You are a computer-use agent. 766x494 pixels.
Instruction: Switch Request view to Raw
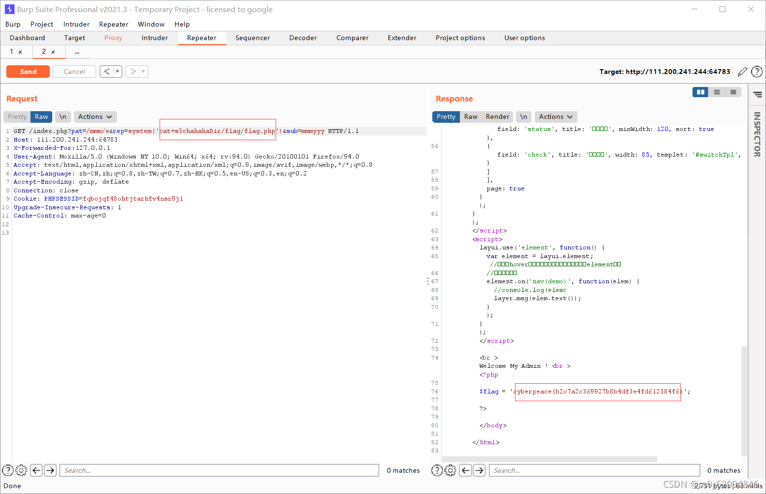pyautogui.click(x=42, y=116)
